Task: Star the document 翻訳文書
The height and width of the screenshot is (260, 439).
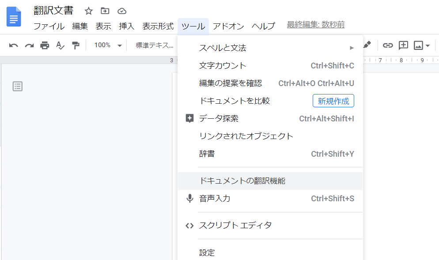Action: pyautogui.click(x=88, y=11)
